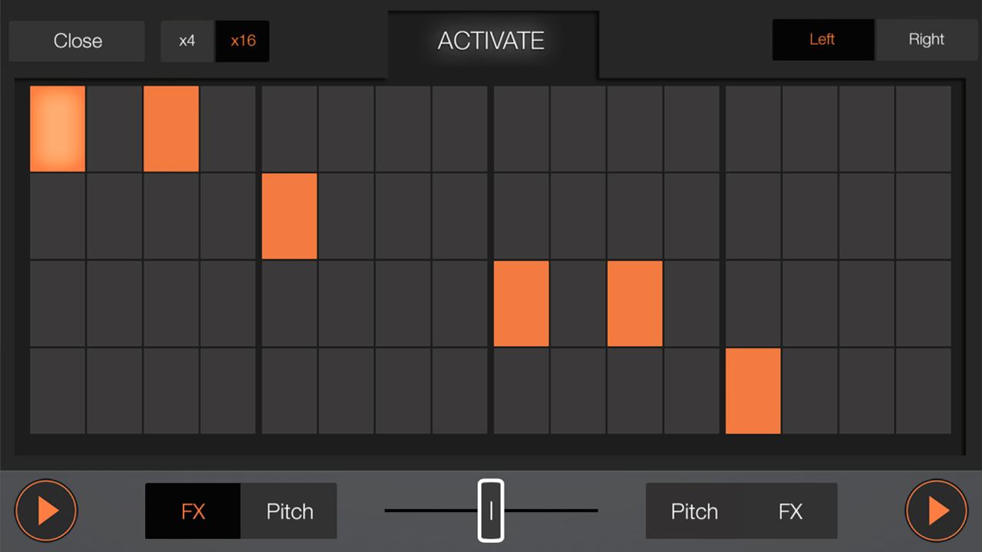Switch left panel to Pitch mode
This screenshot has width=982, height=552.
coord(288,511)
